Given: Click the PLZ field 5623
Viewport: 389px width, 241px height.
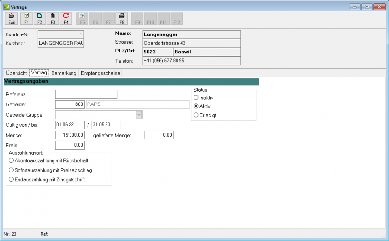Looking at the screenshot, I should 158,52.
